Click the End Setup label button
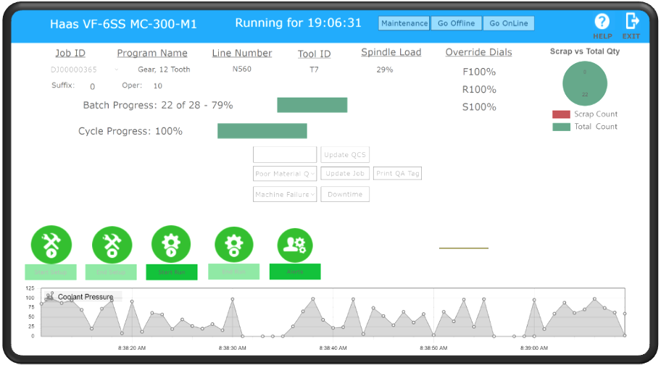This screenshot has height=365, width=661. tap(111, 272)
